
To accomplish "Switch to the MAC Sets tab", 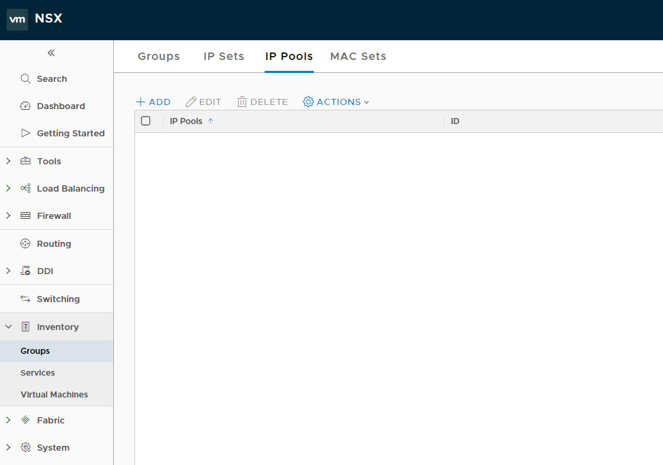I will tap(358, 57).
